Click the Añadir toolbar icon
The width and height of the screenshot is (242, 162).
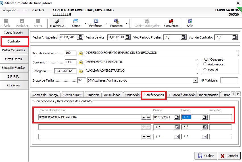[6, 21]
